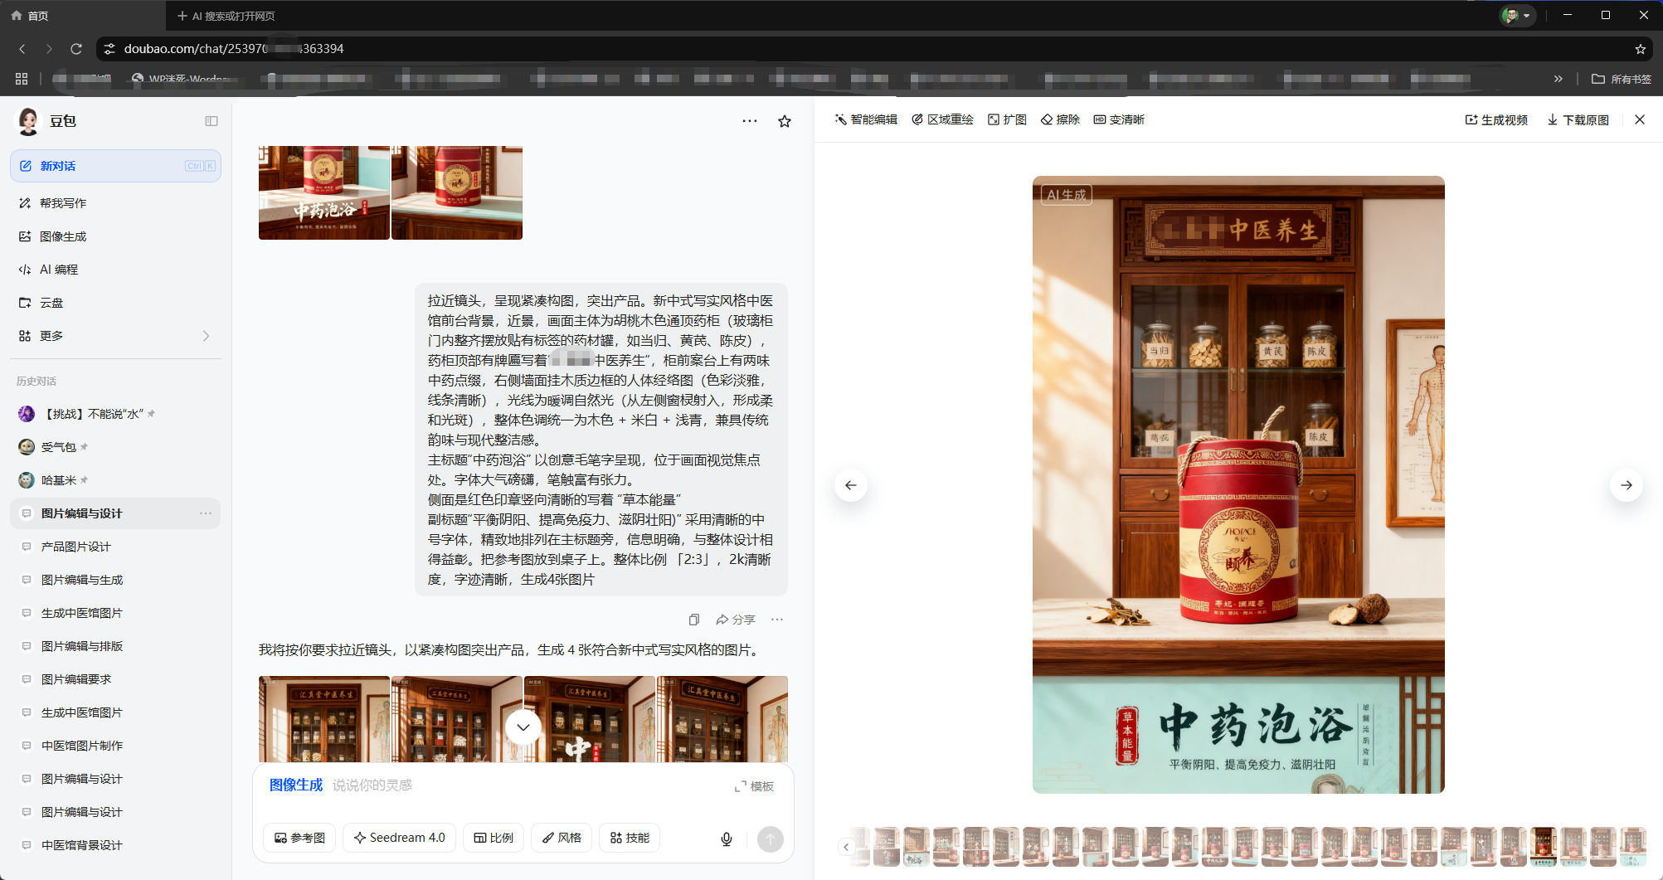Viewport: 1663px width, 880px height.
Task: Download original image via 下载原图
Action: coord(1578,120)
